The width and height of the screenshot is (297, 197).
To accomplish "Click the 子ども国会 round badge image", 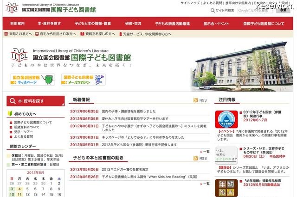I will [x=226, y=119].
